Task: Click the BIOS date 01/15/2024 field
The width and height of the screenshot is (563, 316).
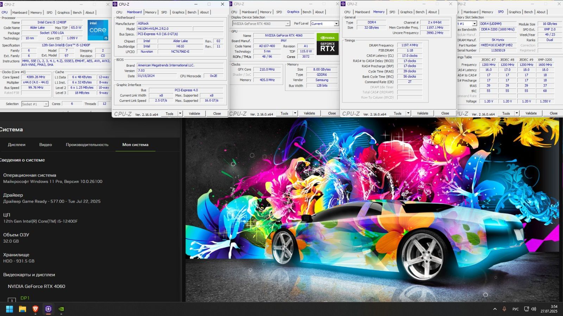Action: 157,76
